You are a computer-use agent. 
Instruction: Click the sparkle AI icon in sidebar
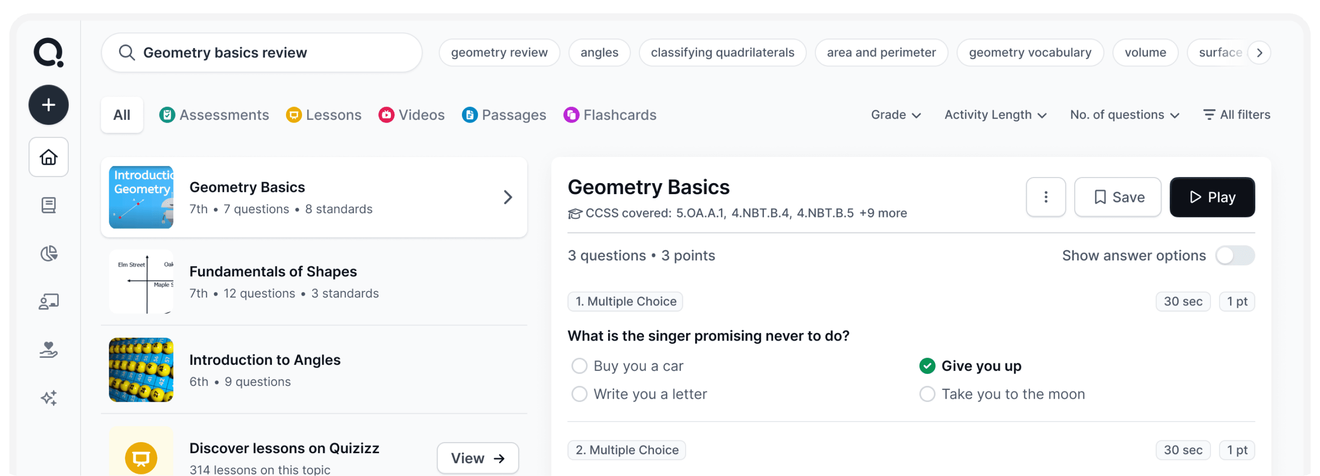coord(49,398)
